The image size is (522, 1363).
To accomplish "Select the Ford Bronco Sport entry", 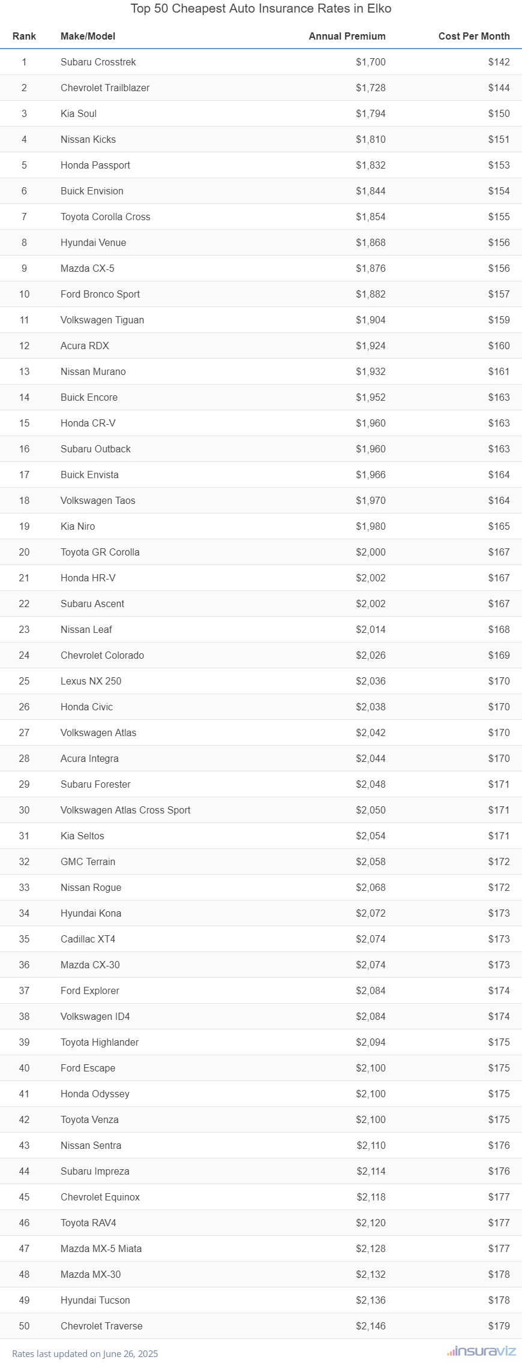I will point(100,294).
